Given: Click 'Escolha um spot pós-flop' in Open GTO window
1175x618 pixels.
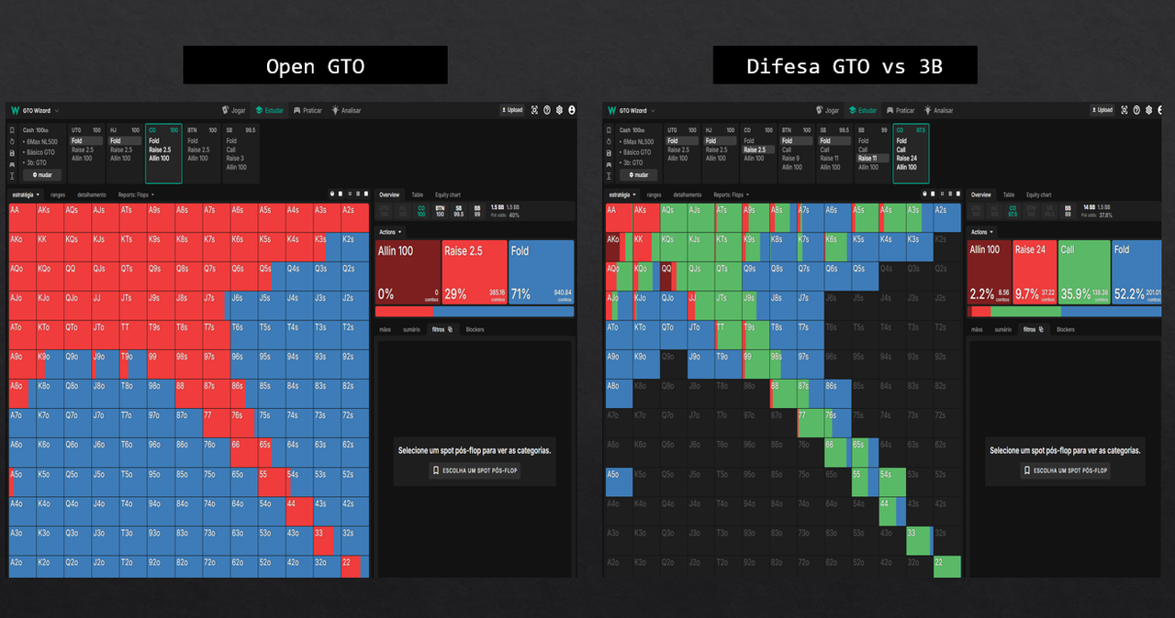Looking at the screenshot, I should 475,470.
